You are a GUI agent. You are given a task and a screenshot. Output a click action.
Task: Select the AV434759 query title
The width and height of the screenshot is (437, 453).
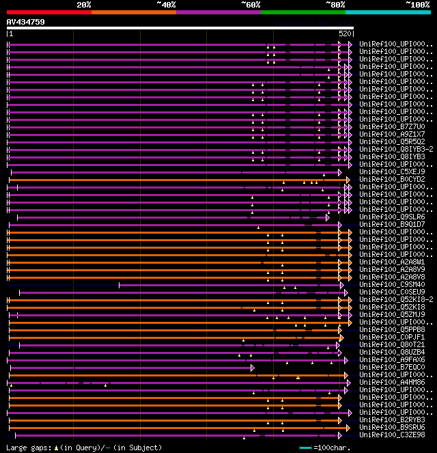[x=26, y=23]
